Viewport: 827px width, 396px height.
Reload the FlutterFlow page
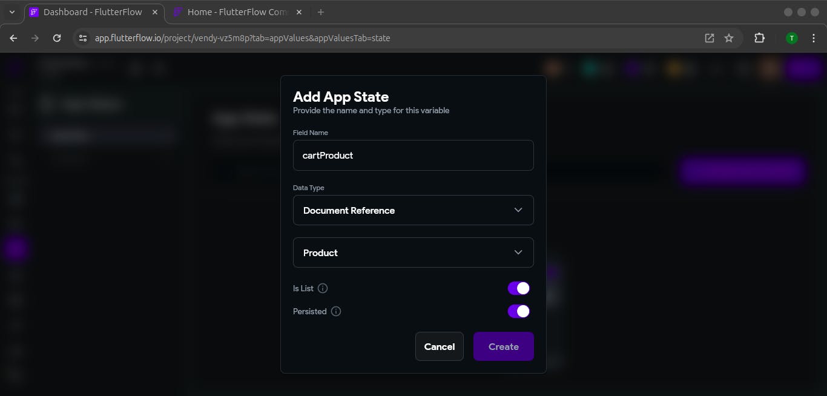tap(57, 38)
